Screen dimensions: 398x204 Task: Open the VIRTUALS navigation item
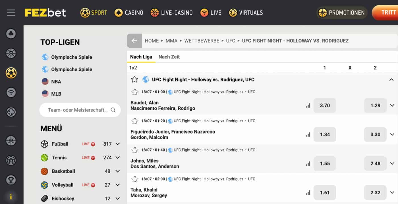pos(246,13)
